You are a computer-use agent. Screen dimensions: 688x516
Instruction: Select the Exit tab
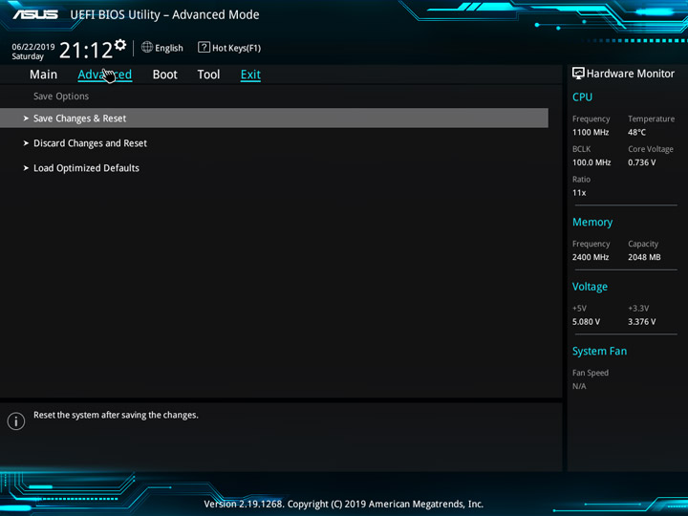click(x=250, y=75)
